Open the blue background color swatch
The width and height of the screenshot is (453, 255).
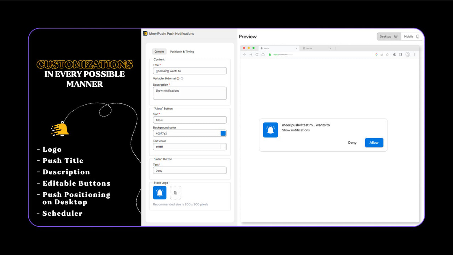pyautogui.click(x=223, y=134)
